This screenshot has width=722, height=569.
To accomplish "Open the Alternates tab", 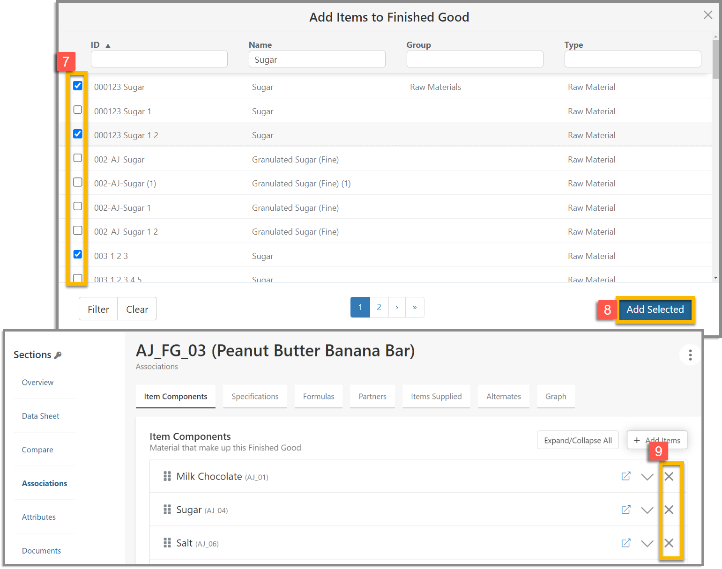I will coord(504,396).
